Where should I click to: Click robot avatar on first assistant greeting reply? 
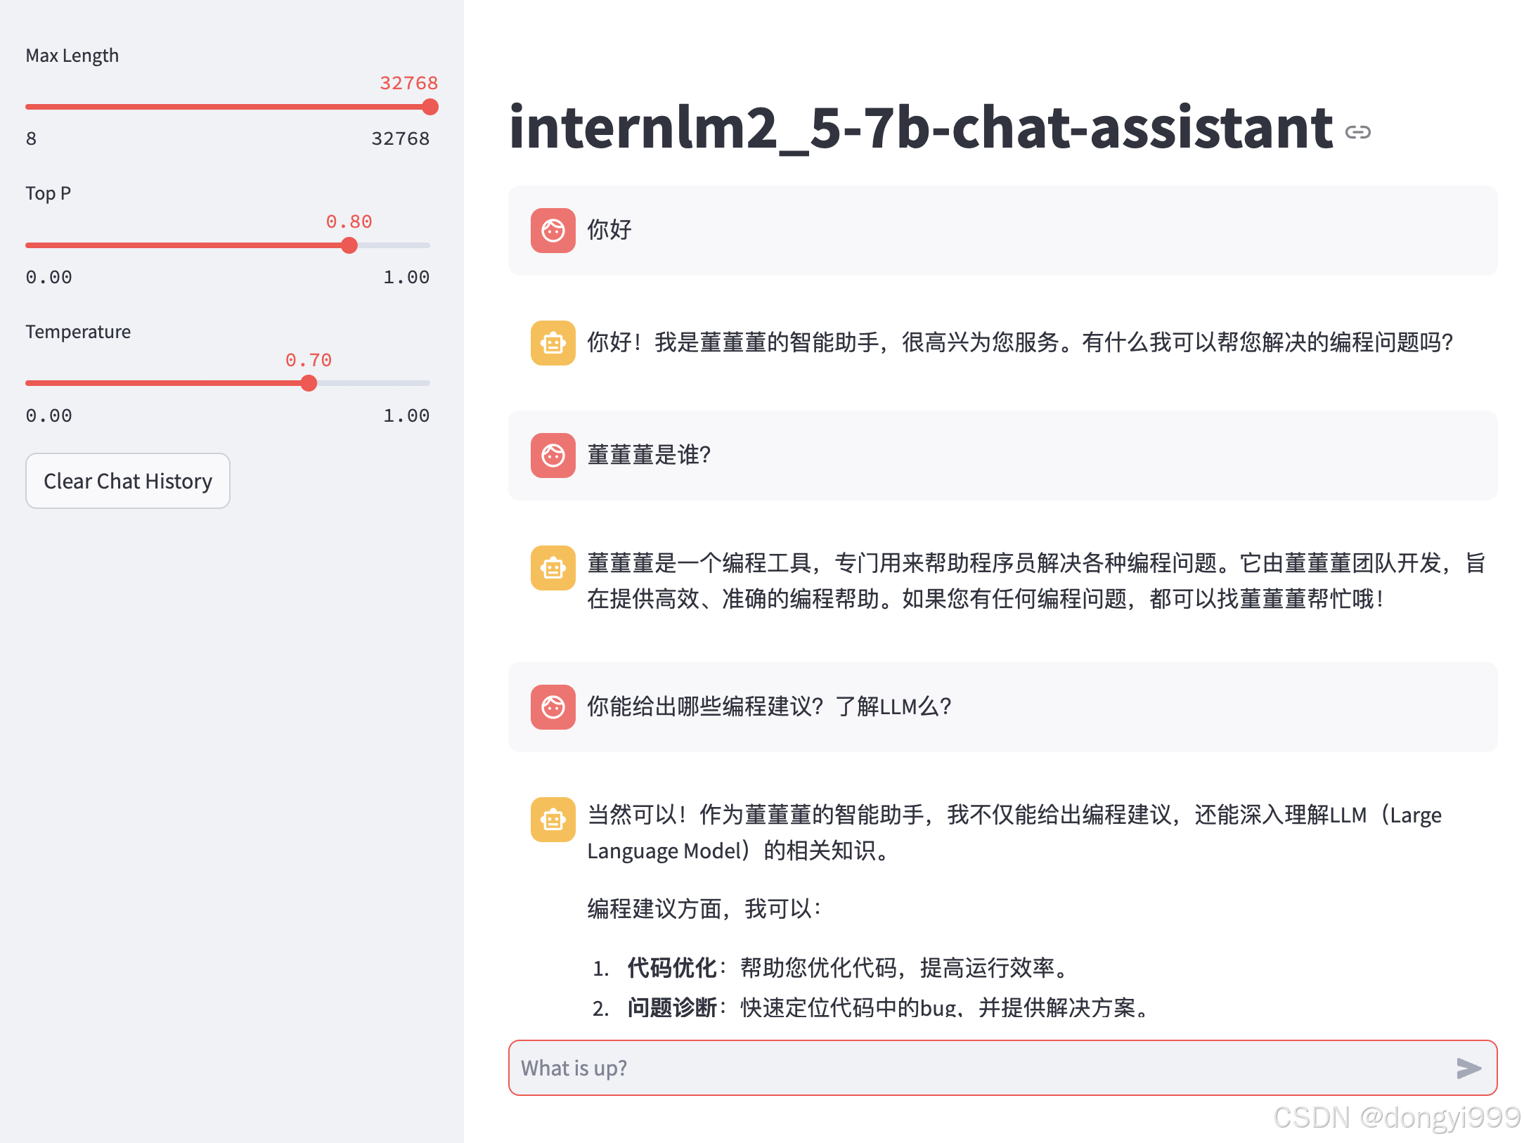pyautogui.click(x=553, y=342)
